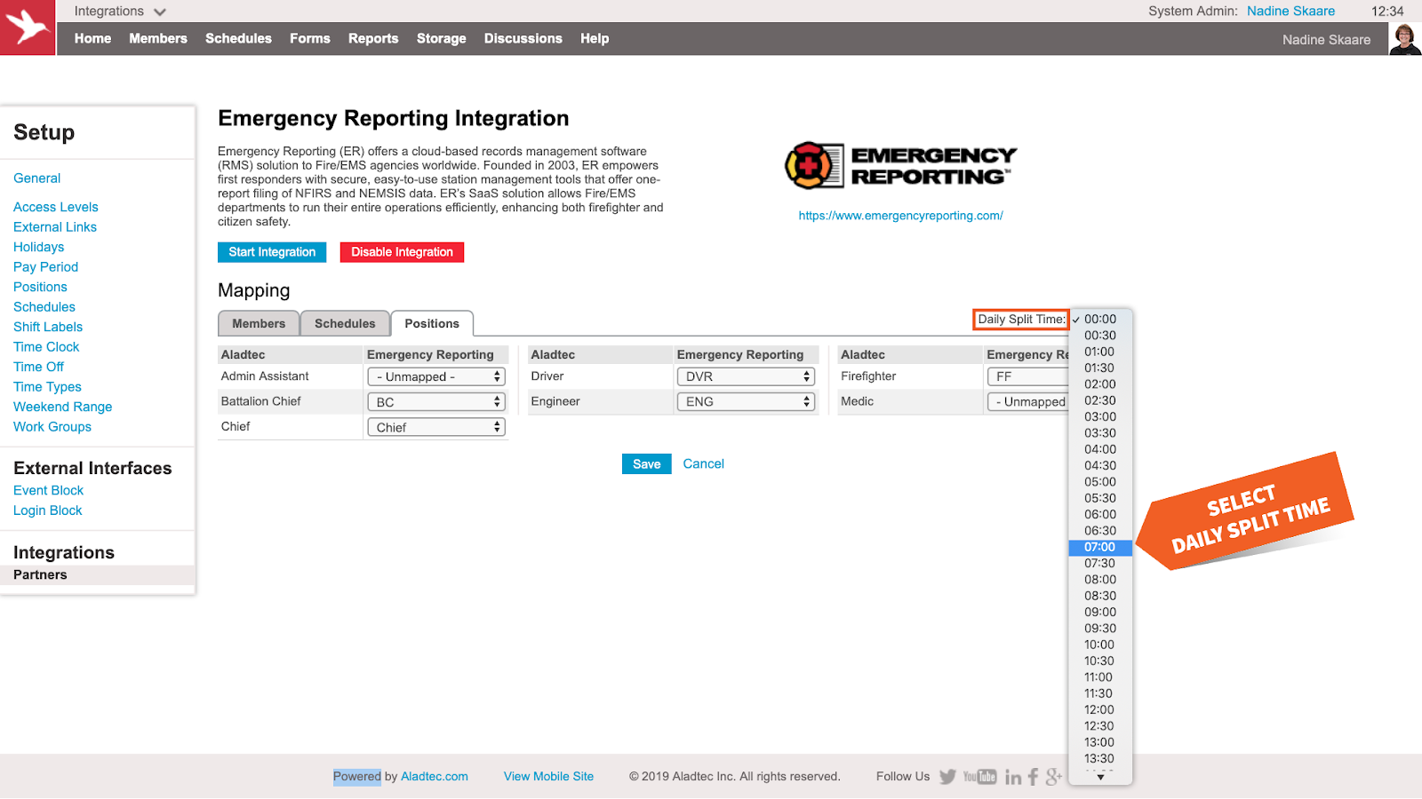
Task: Open Chief position mapping dropdown
Action: pyautogui.click(x=435, y=428)
